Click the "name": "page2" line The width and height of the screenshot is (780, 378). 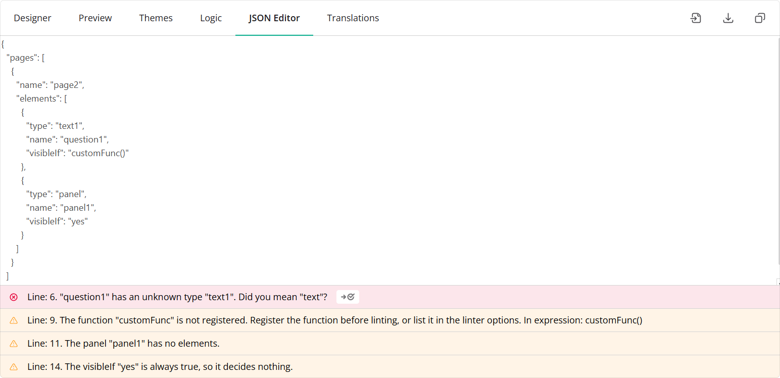tap(50, 85)
